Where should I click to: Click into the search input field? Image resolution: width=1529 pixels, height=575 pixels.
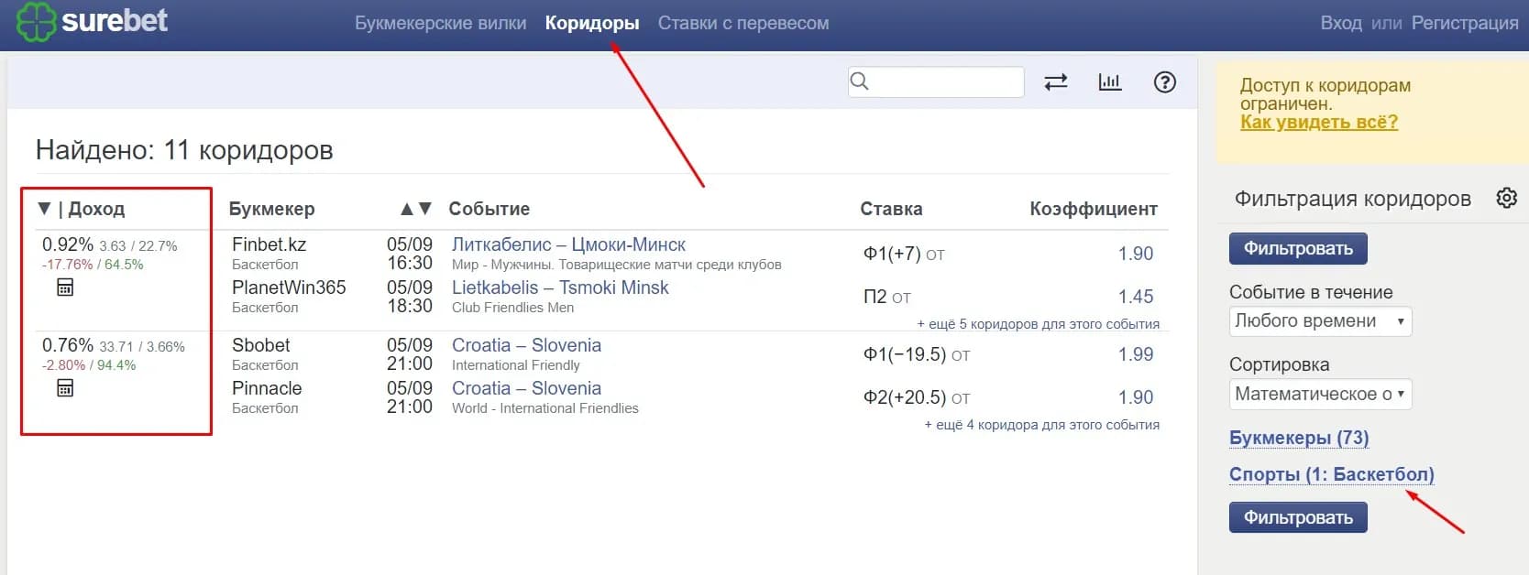(x=936, y=81)
